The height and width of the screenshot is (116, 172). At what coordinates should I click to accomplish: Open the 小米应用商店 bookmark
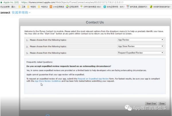57,7
